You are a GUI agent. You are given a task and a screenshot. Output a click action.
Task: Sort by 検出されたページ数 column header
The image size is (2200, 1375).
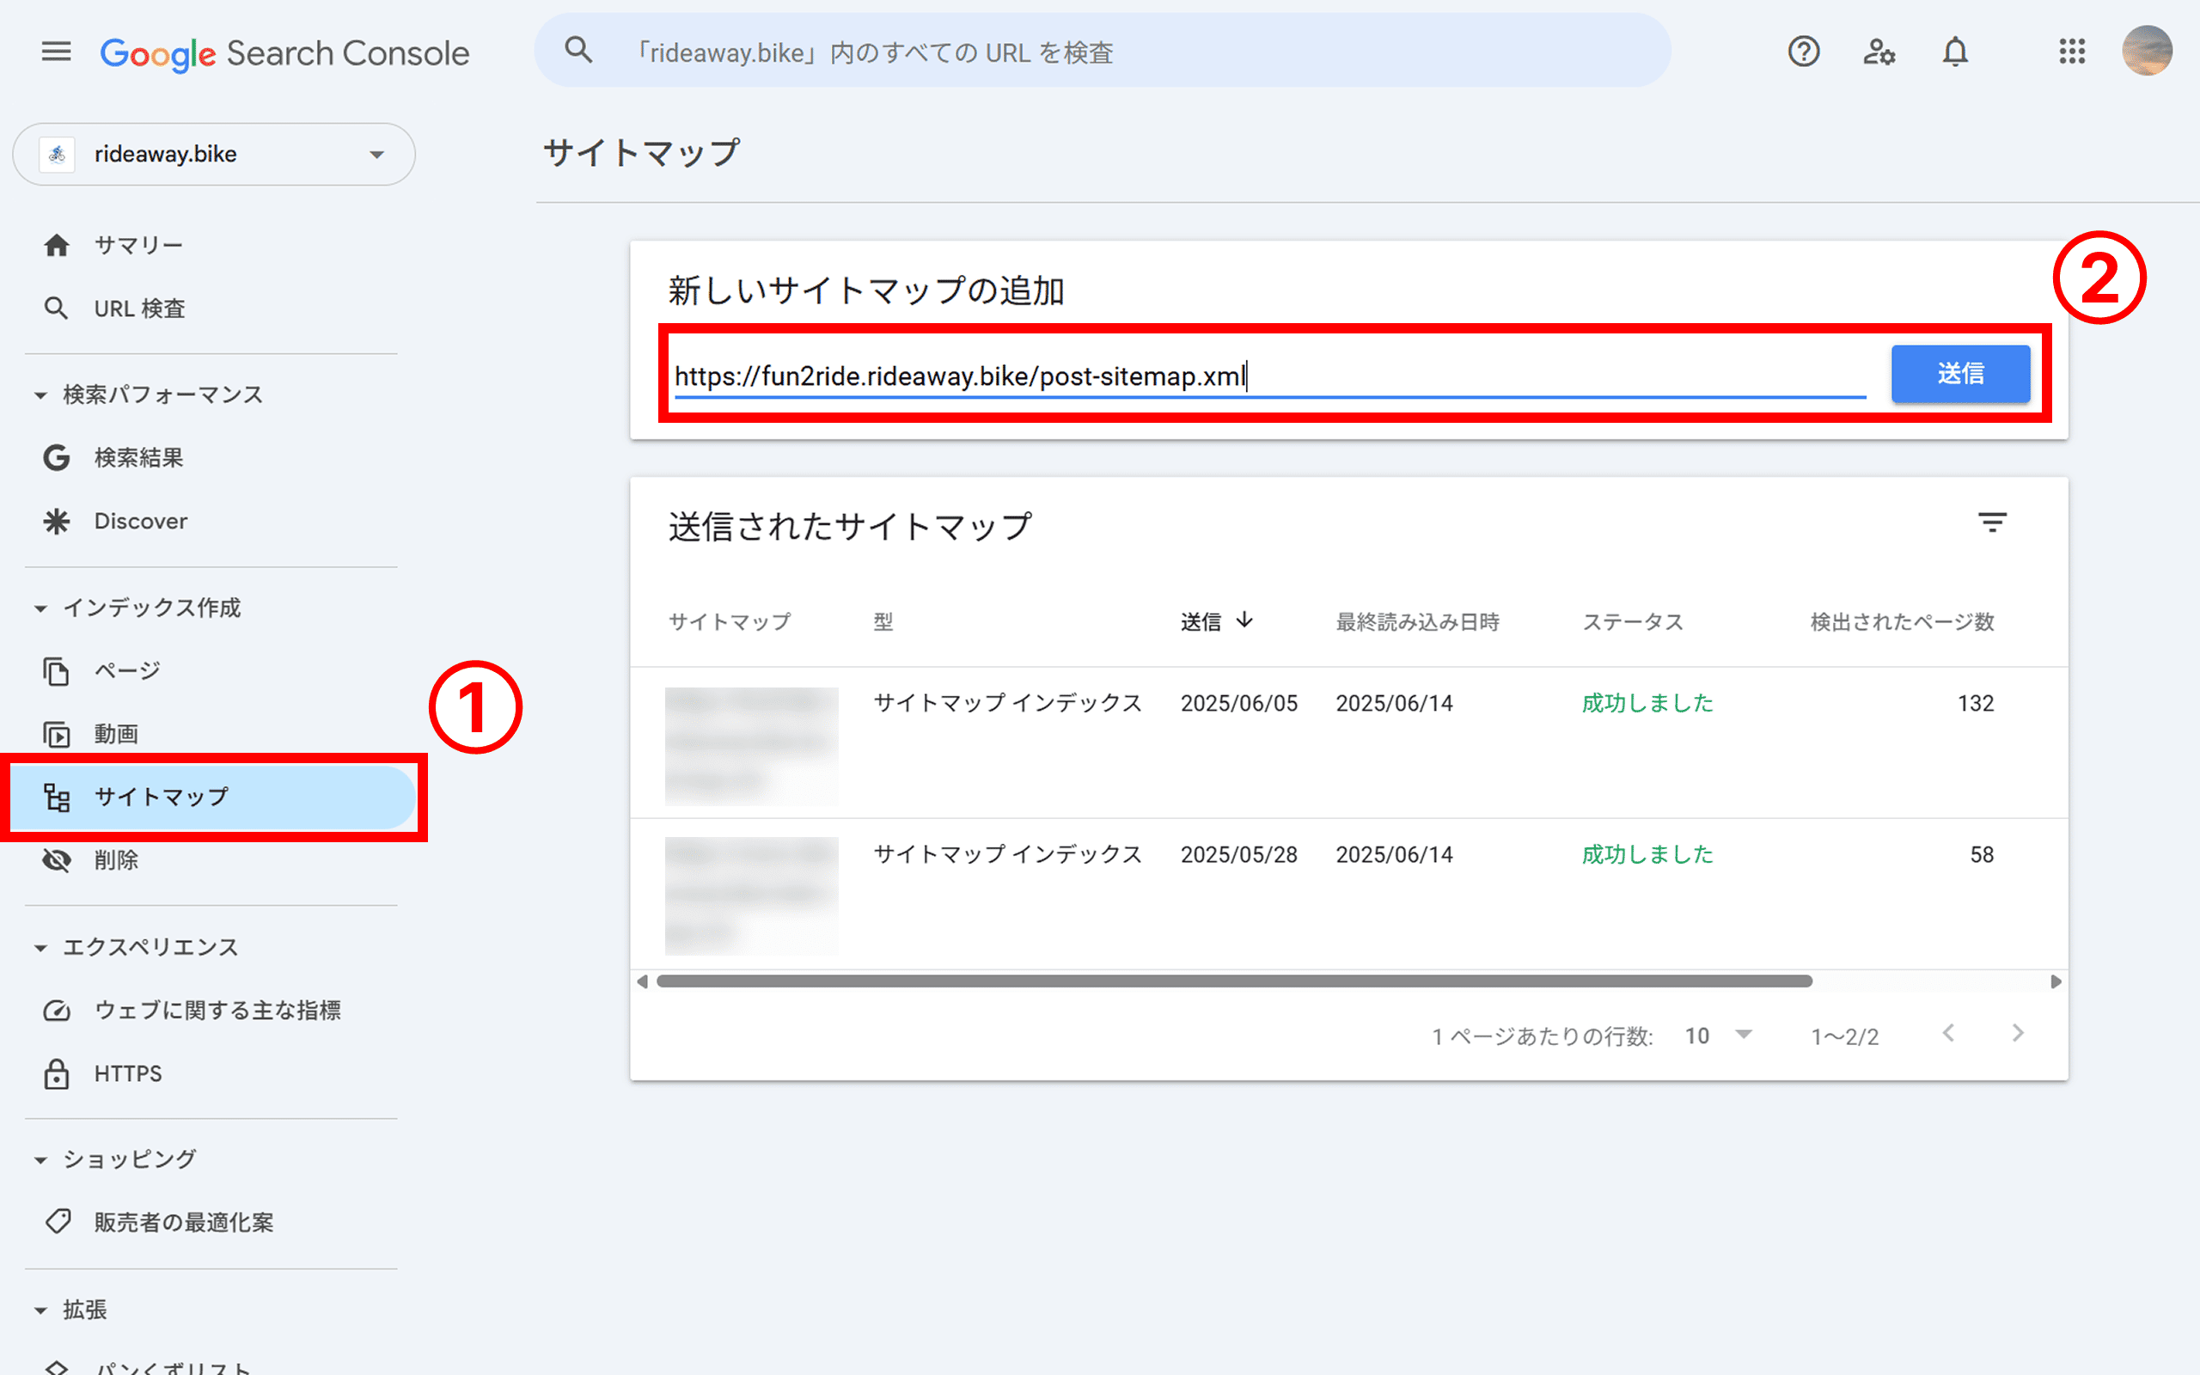(x=1902, y=622)
